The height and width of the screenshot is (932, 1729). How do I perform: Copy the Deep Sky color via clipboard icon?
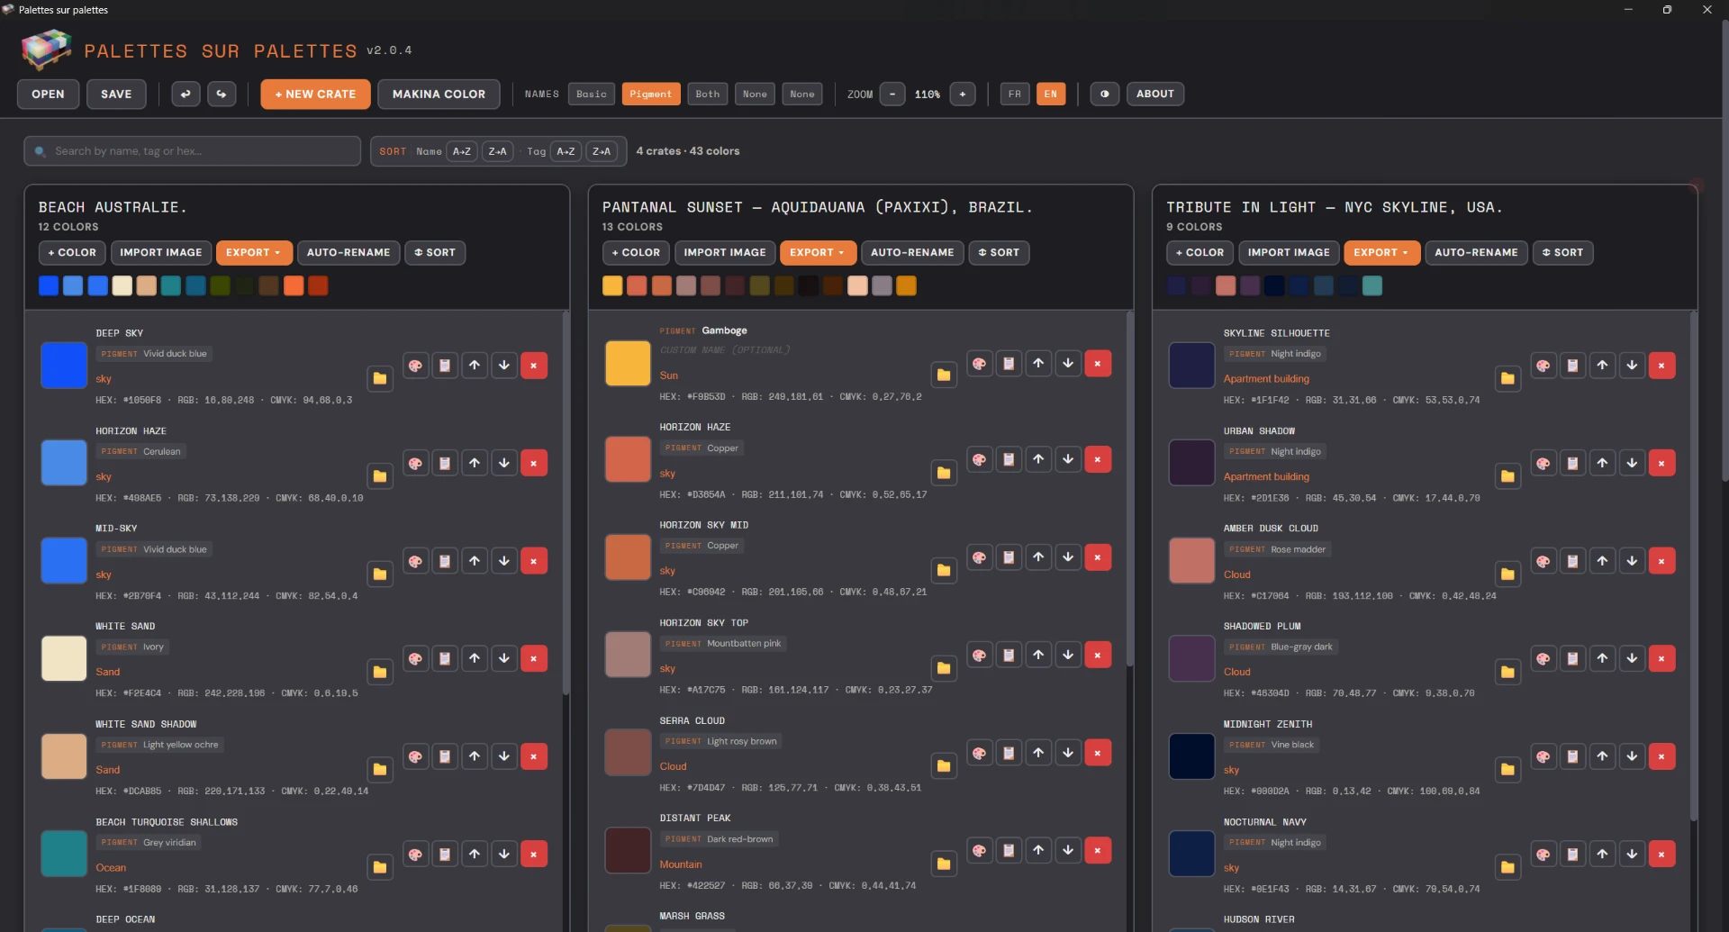(x=445, y=366)
